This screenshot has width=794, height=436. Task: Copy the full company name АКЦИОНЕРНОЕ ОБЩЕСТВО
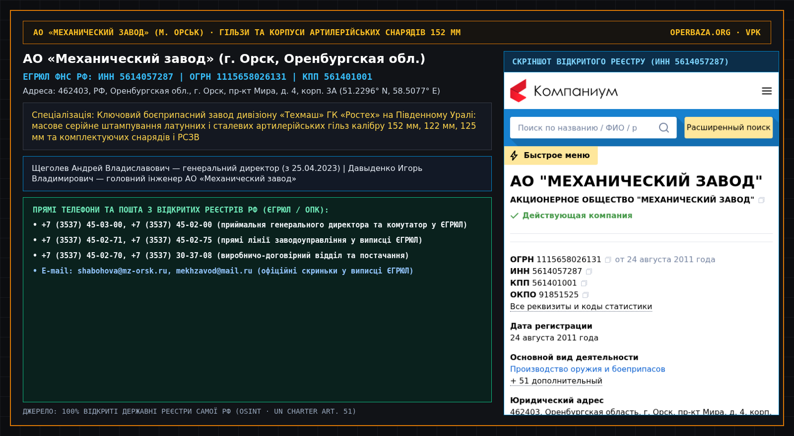click(762, 200)
